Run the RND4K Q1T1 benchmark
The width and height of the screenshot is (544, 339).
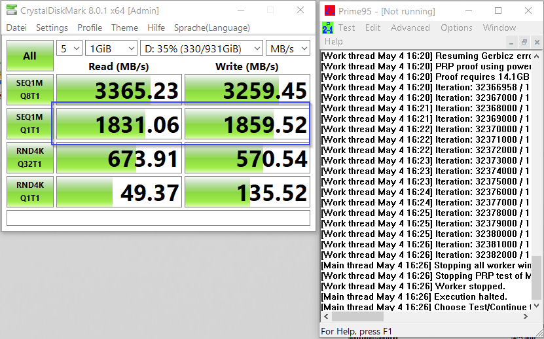point(30,192)
